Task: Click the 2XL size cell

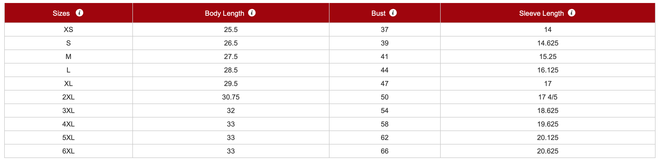Action: (x=68, y=97)
